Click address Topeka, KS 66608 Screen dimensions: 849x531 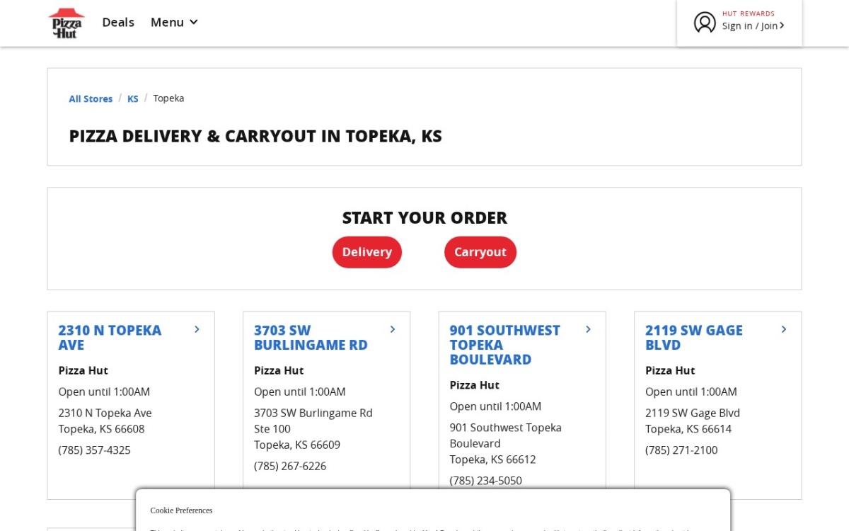coord(101,429)
